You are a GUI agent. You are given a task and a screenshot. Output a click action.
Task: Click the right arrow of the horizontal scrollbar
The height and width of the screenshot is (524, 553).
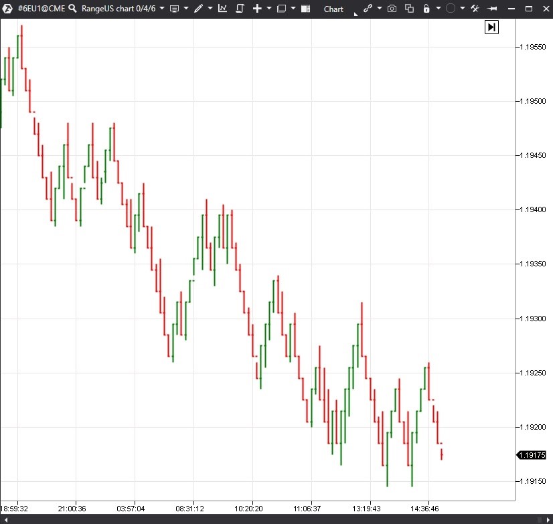click(548, 519)
